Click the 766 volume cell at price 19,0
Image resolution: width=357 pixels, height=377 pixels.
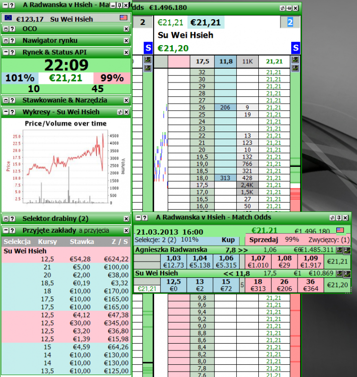tap(247, 164)
